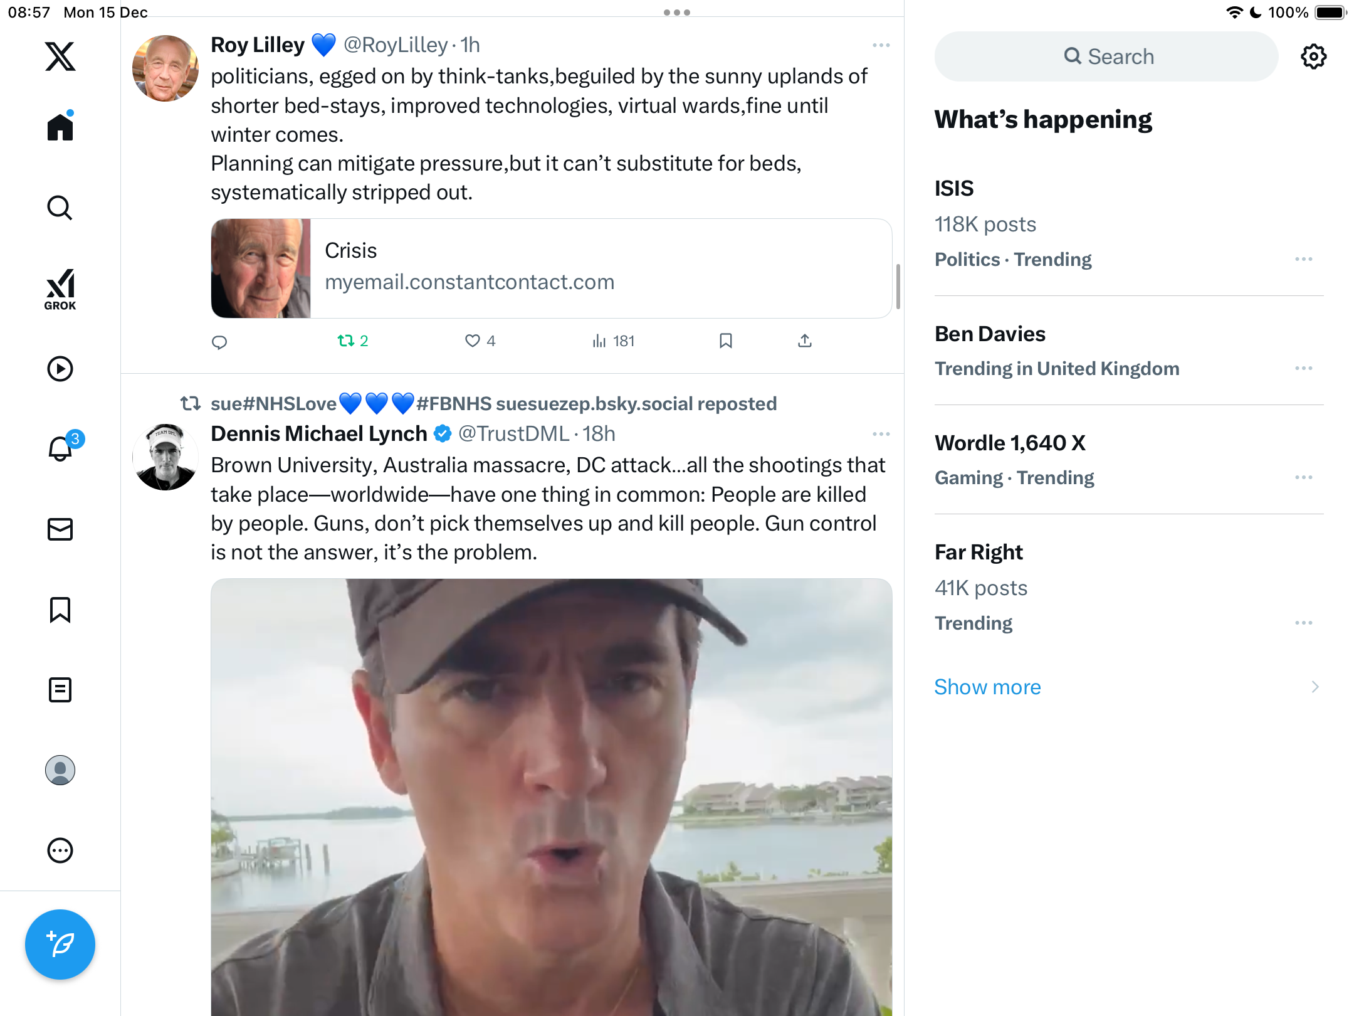The image size is (1354, 1016).
Task: Open direct messages envelope icon
Action: click(60, 529)
